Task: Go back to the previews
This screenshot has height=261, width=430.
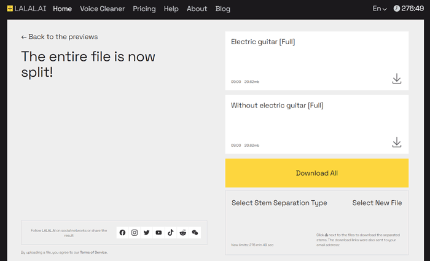Action: coord(60,37)
